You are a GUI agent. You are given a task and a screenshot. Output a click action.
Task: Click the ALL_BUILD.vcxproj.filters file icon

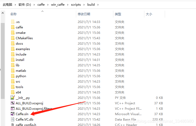13,108
